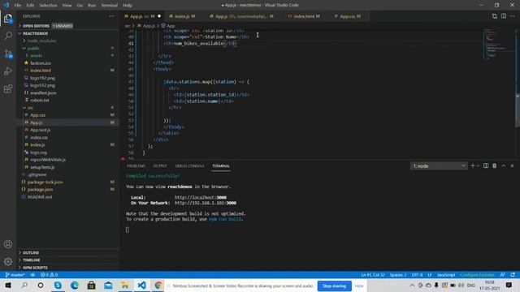Open the Source Control view

pyautogui.click(x=8, y=54)
